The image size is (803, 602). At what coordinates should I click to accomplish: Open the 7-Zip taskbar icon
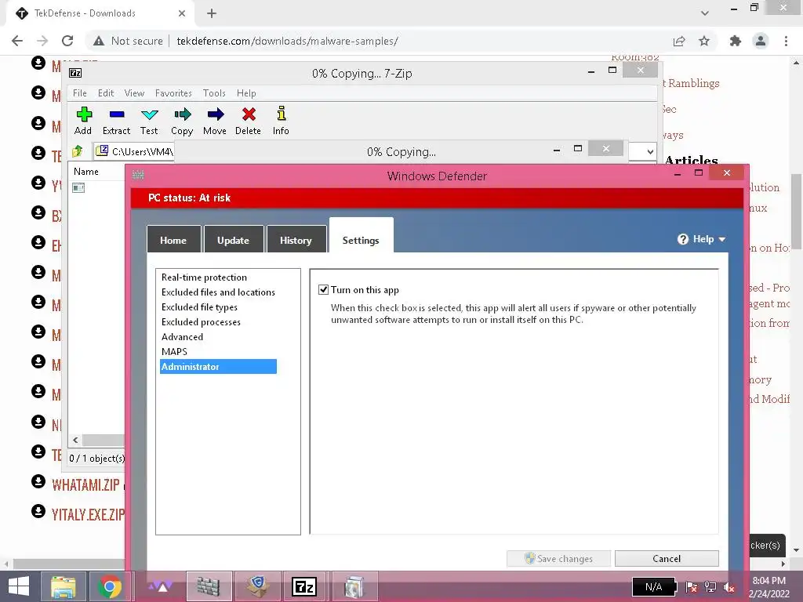[x=304, y=586]
